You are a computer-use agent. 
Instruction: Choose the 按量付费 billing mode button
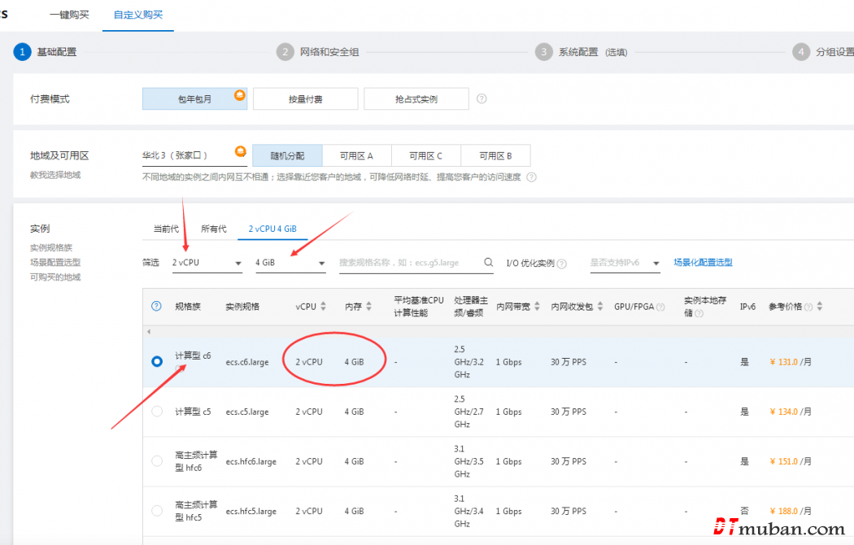305,99
